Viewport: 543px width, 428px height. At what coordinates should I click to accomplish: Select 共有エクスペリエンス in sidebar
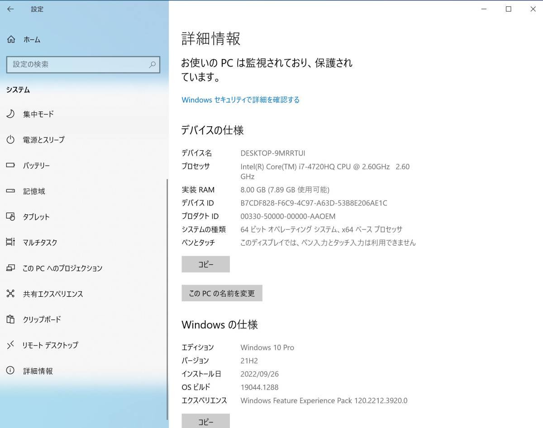(x=84, y=294)
